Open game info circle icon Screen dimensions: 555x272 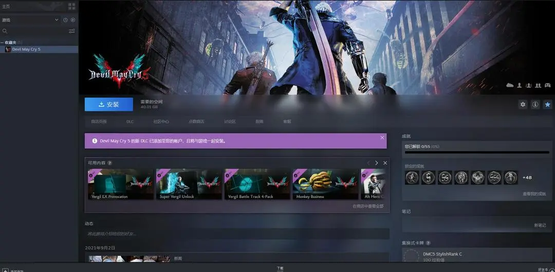coord(535,104)
